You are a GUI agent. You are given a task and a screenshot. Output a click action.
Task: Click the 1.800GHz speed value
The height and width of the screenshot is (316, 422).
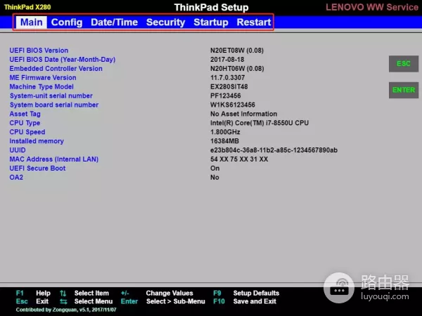(x=225, y=132)
